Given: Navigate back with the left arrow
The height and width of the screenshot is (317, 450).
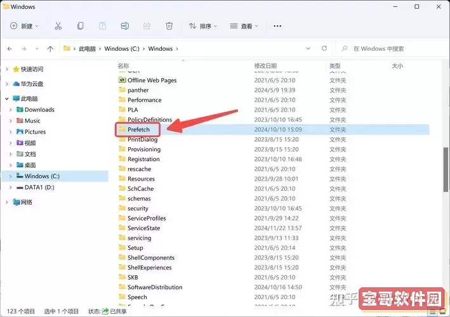Looking at the screenshot, I should pyautogui.click(x=10, y=48).
